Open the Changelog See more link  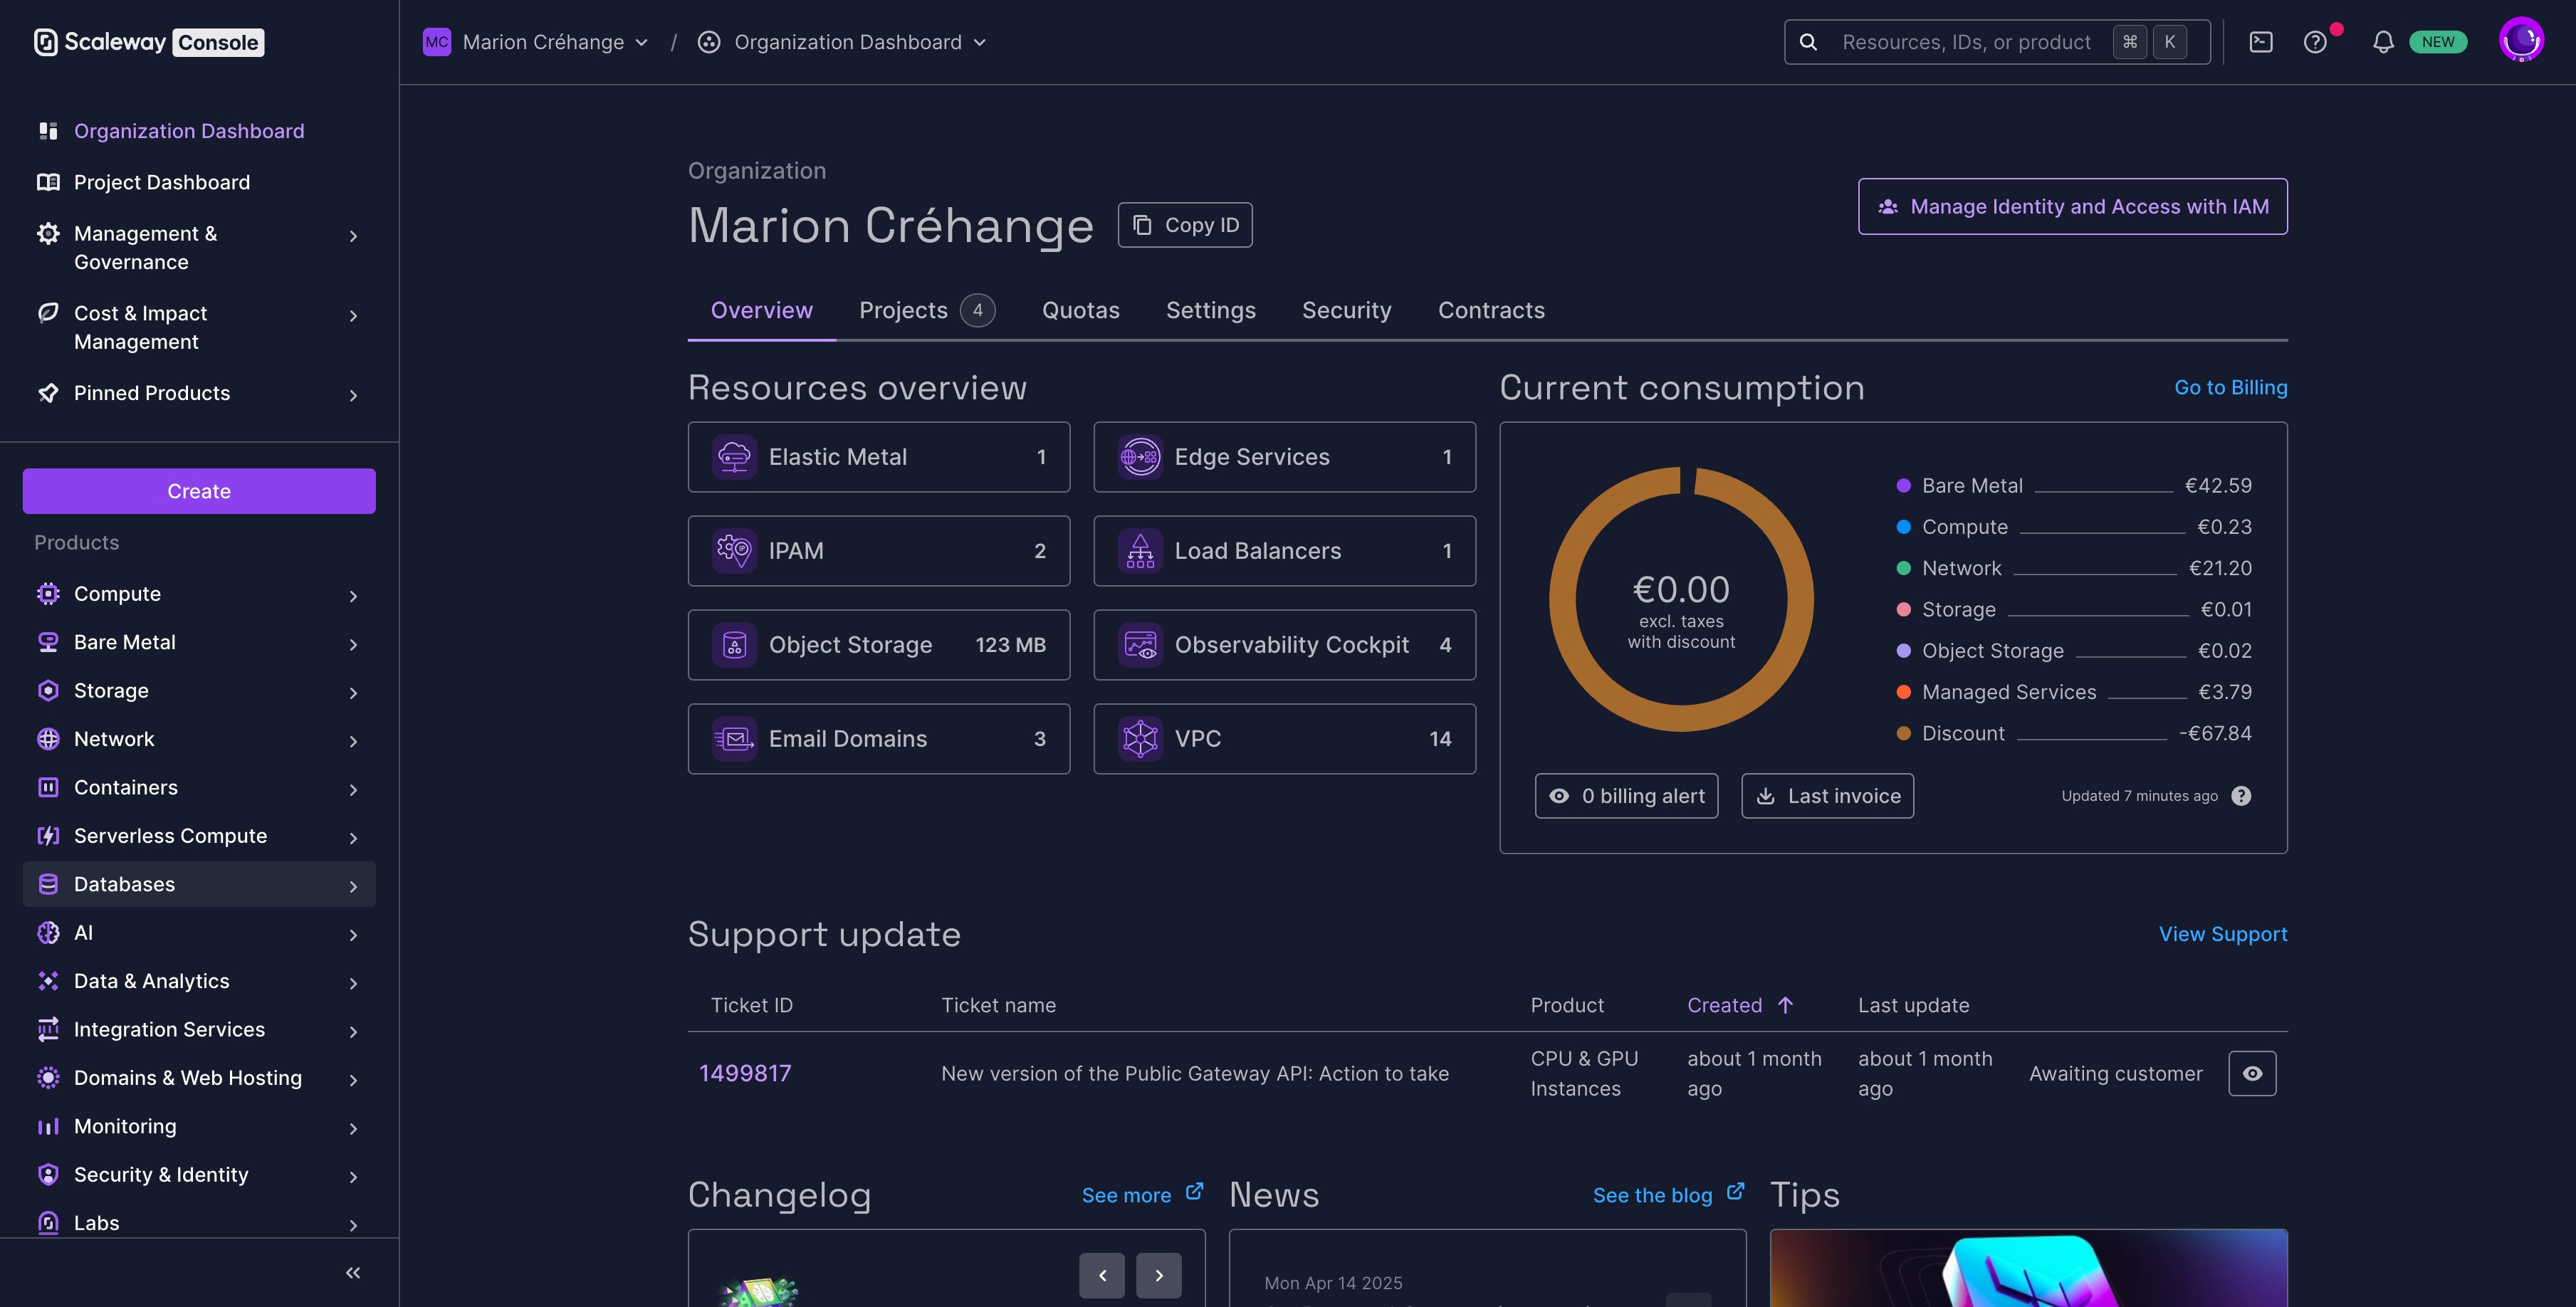point(1142,1194)
